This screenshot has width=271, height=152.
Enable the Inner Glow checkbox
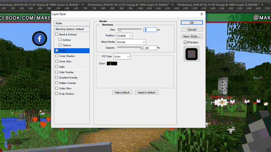coord(57,61)
